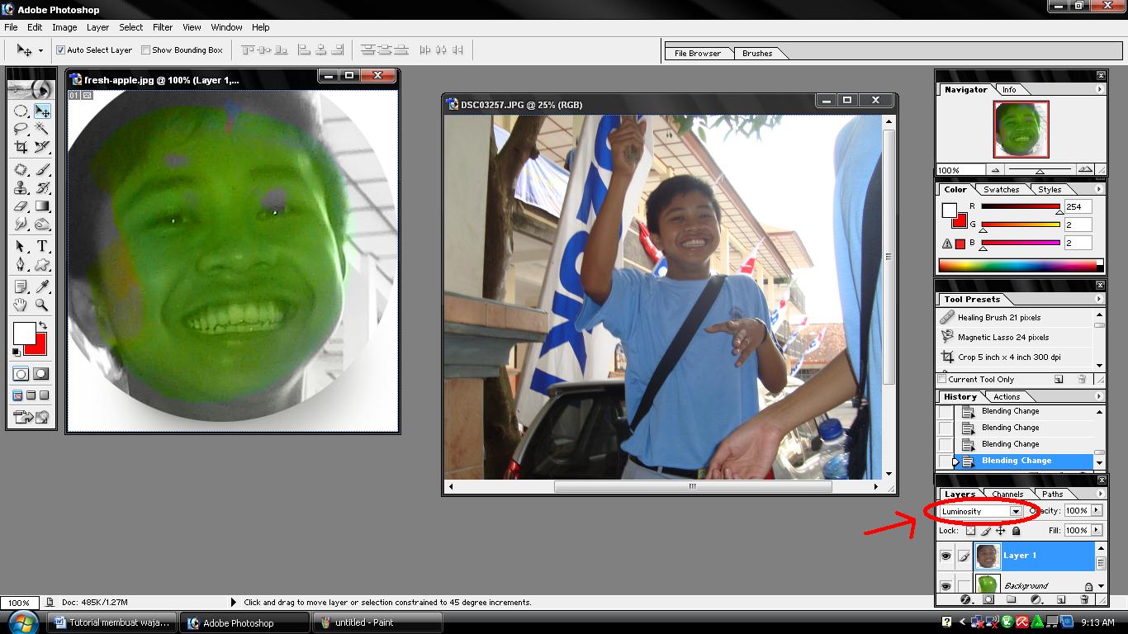This screenshot has width=1128, height=634.
Task: Toggle Lock image pixels brush icon
Action: (985, 531)
